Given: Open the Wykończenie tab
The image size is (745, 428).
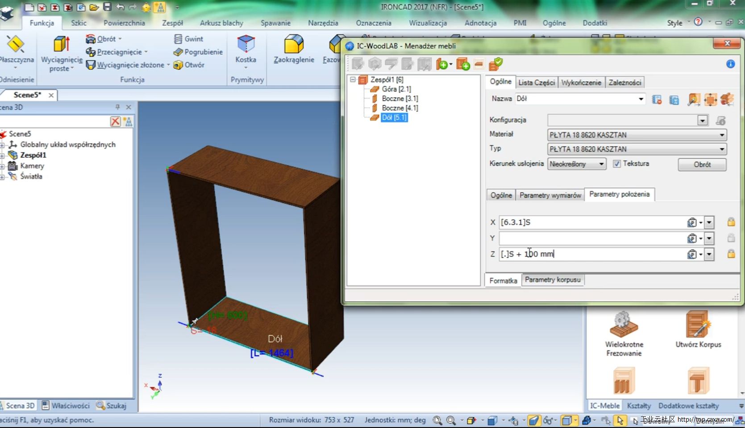Looking at the screenshot, I should pyautogui.click(x=581, y=82).
